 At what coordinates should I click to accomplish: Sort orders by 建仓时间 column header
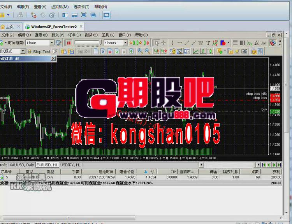99,172
